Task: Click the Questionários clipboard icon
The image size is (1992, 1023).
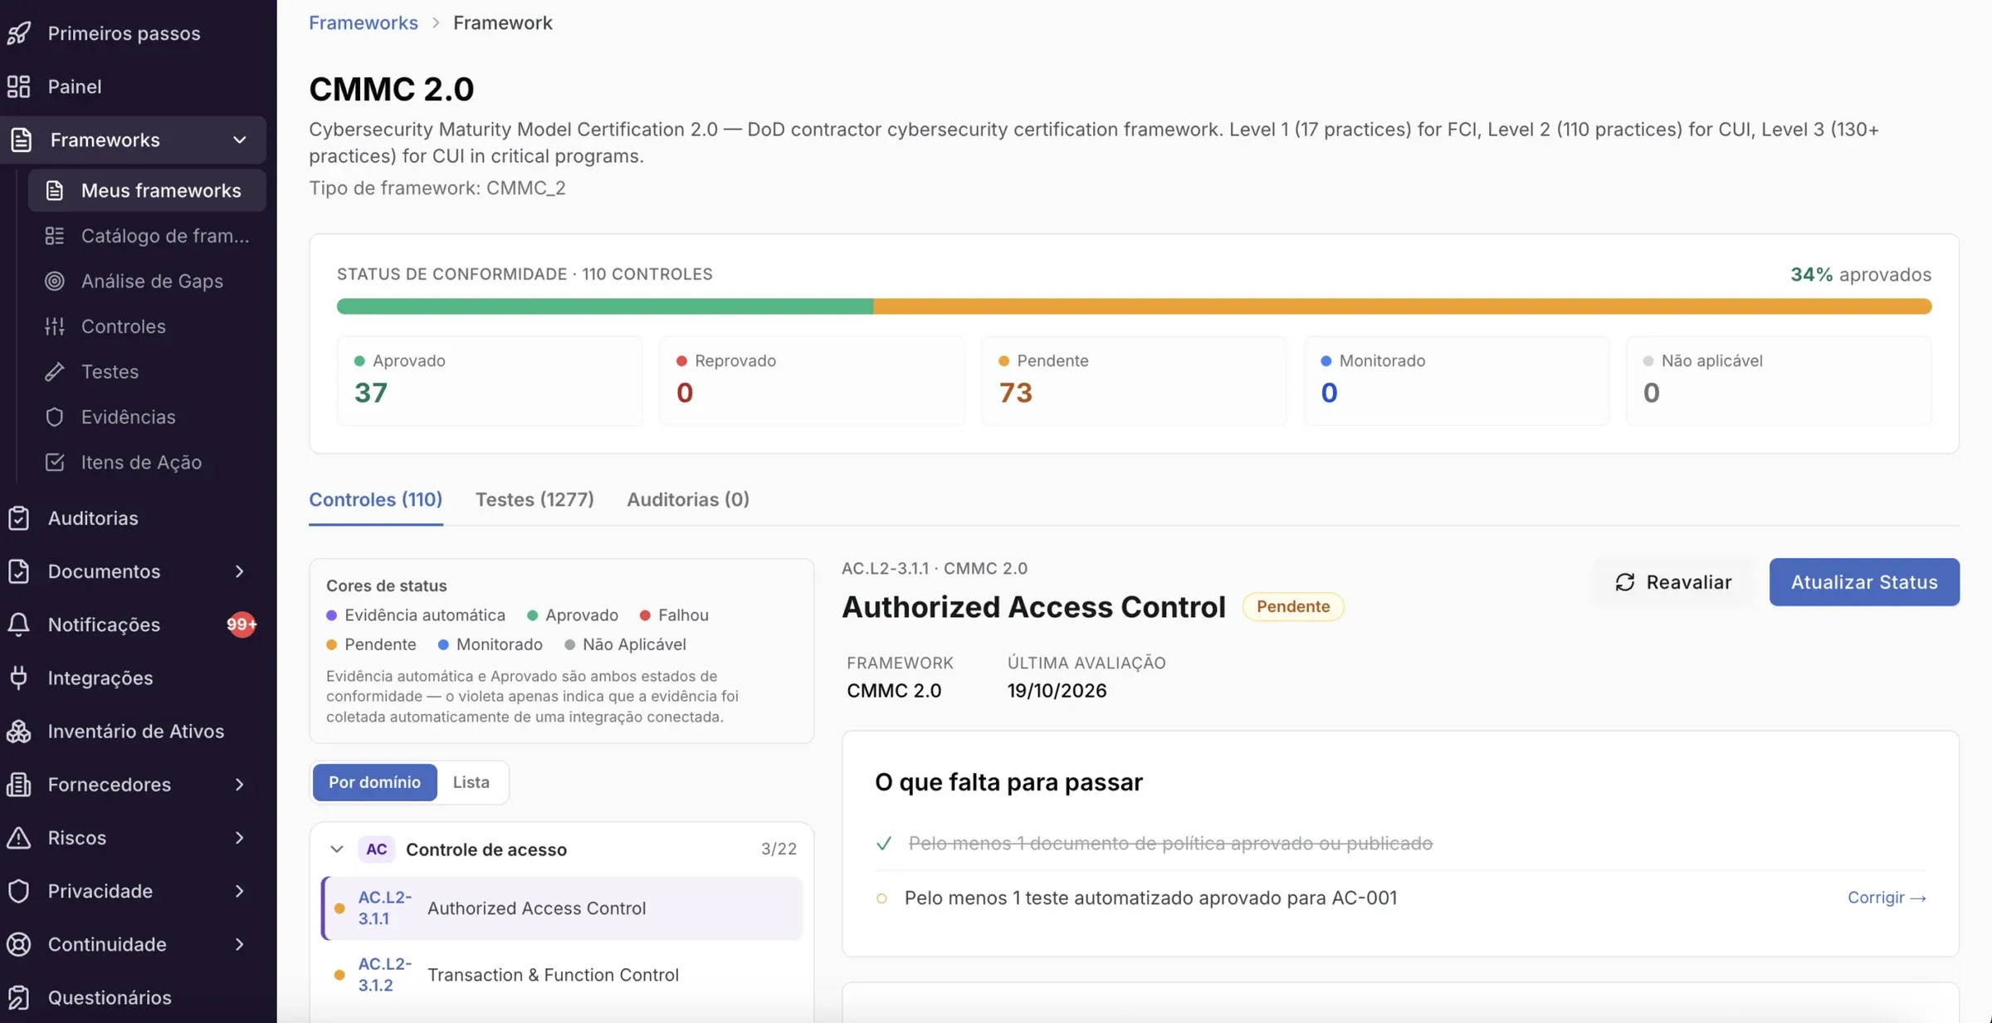Action: point(19,997)
